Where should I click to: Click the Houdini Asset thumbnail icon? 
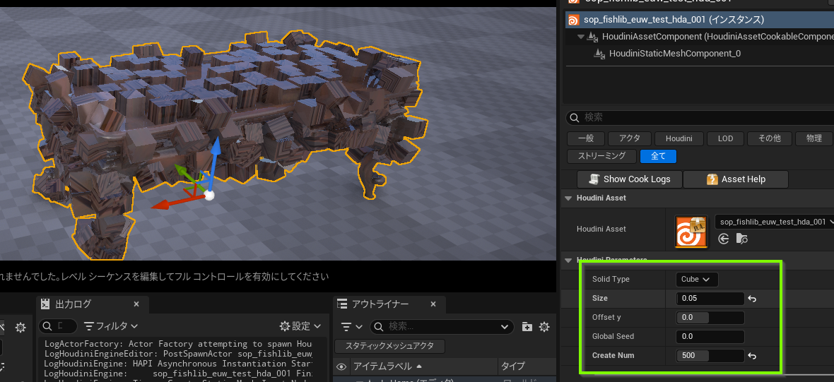pyautogui.click(x=691, y=232)
